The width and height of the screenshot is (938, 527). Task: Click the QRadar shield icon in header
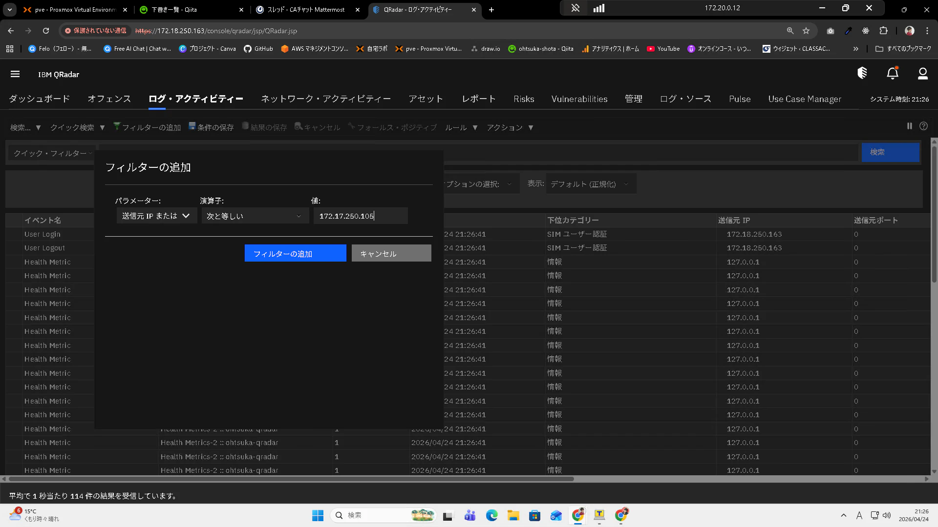coord(862,73)
